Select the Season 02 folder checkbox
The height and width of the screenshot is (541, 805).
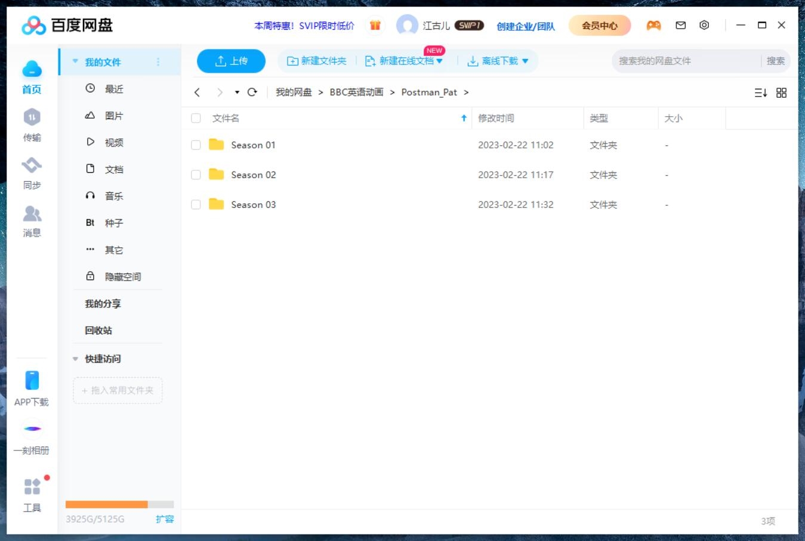(x=196, y=175)
